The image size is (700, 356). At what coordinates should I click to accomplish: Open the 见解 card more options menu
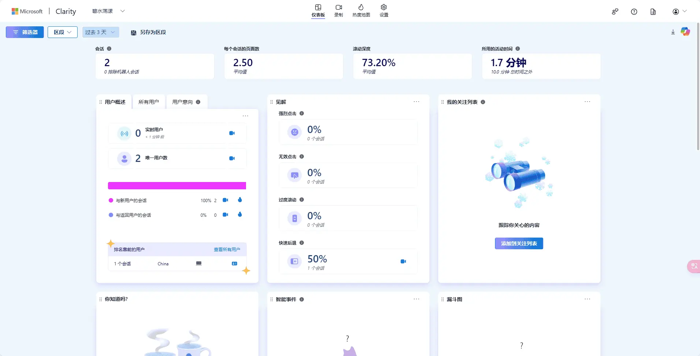[416, 102]
